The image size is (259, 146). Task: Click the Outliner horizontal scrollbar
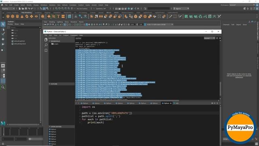[23, 125]
